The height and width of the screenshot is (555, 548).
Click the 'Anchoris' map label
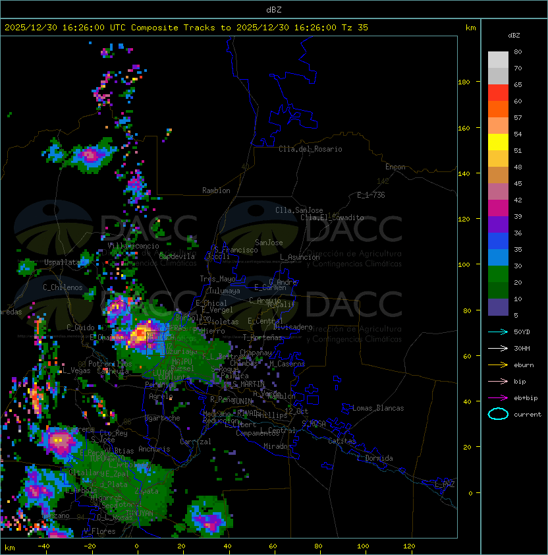pos(154,449)
